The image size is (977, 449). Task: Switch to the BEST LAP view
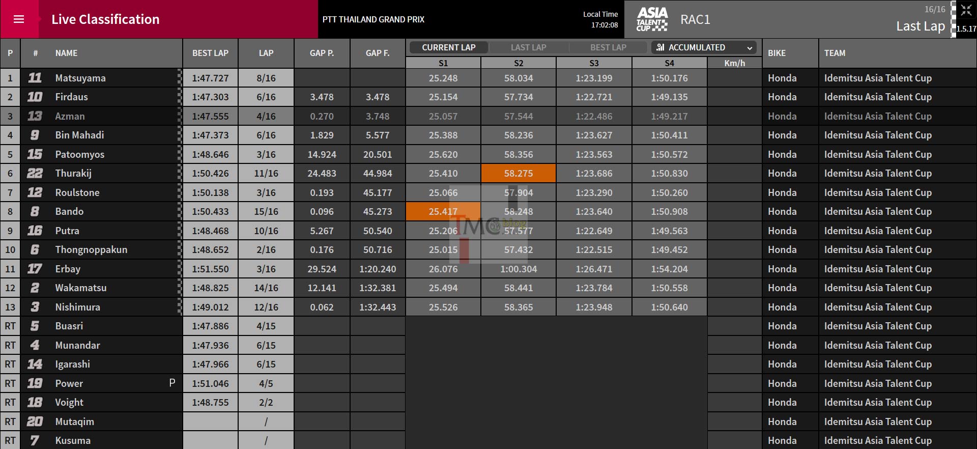click(x=608, y=47)
